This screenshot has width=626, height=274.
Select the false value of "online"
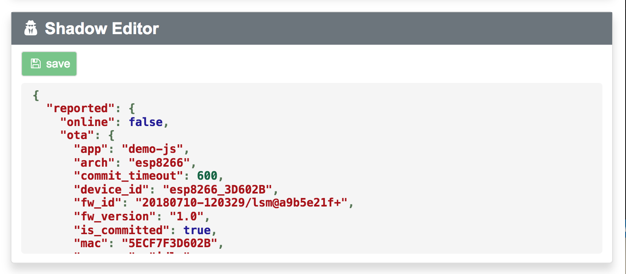[146, 122]
